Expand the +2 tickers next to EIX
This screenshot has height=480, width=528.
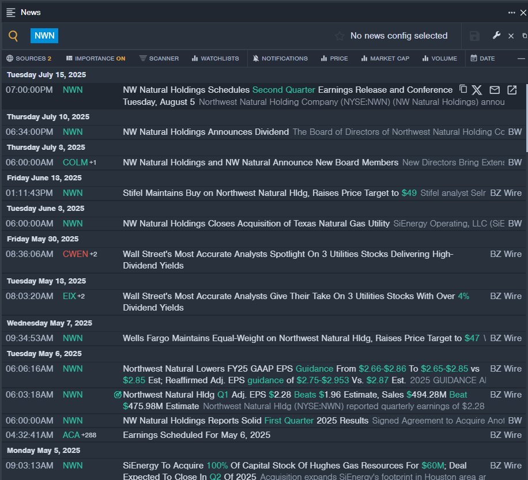(x=81, y=296)
